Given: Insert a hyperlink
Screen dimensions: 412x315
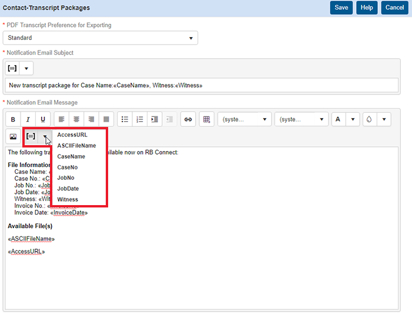Looking at the screenshot, I should (x=188, y=119).
